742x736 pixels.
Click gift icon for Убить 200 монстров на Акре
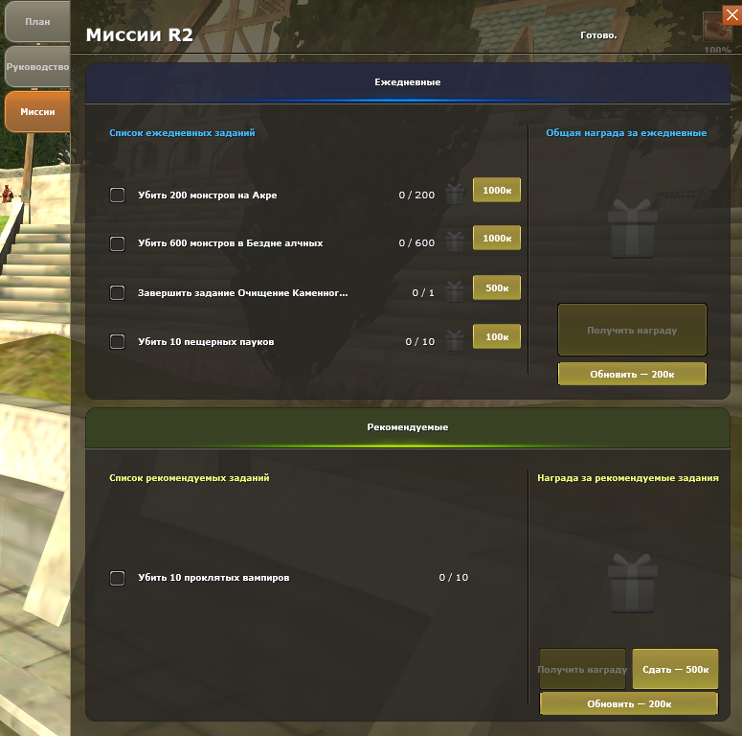454,195
